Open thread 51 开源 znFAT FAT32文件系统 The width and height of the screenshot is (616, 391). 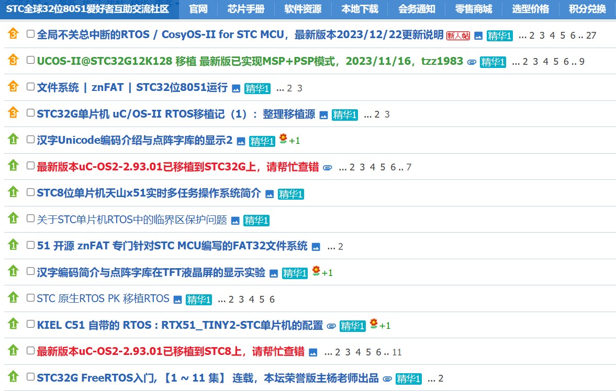(x=172, y=246)
